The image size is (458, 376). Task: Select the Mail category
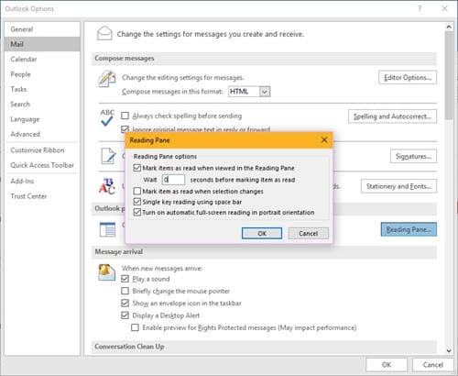coord(42,44)
